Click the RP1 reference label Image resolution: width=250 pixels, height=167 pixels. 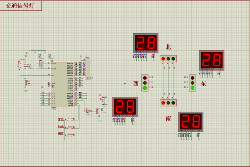[87, 58]
